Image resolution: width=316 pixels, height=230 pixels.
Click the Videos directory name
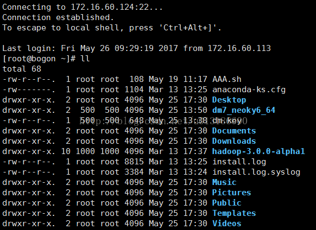(227, 223)
